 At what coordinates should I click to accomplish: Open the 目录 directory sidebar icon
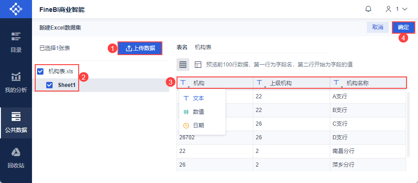tap(16, 42)
